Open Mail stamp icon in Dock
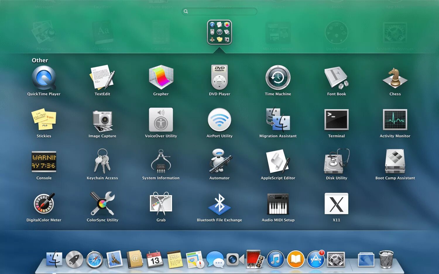This screenshot has height=274, width=439. pyautogui.click(x=114, y=259)
